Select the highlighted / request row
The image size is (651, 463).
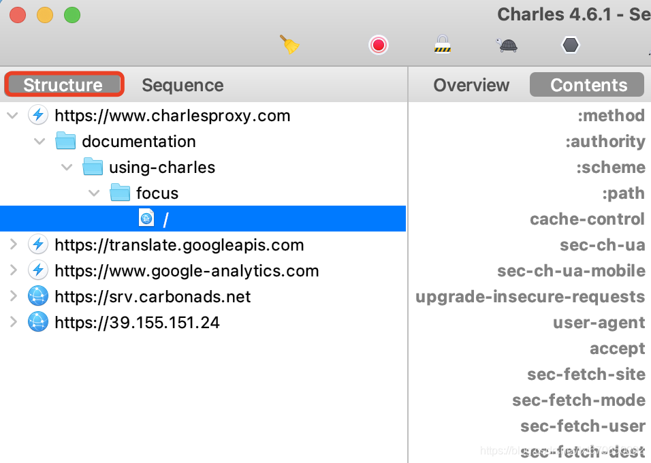click(x=203, y=219)
